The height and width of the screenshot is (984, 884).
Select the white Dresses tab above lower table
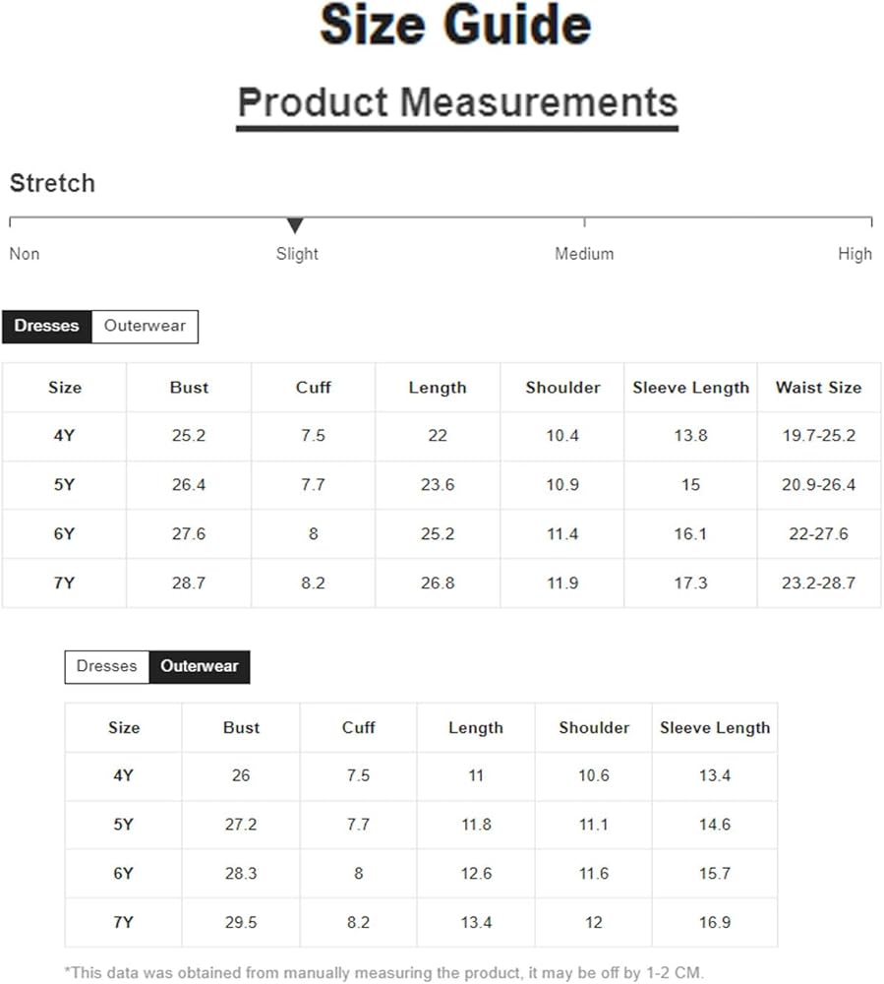(x=107, y=666)
